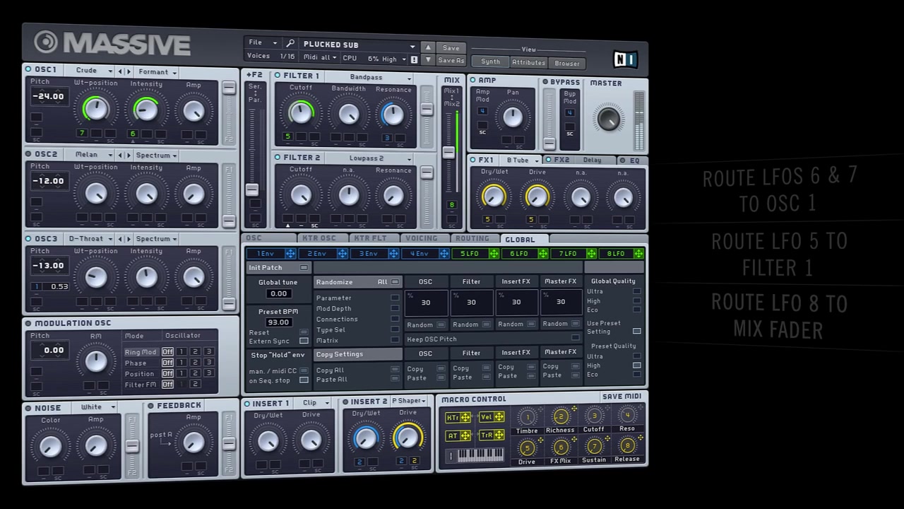Grab the 5 LFO modulation crosshair handle
Viewport: 904px width, 509px height.
tap(494, 254)
